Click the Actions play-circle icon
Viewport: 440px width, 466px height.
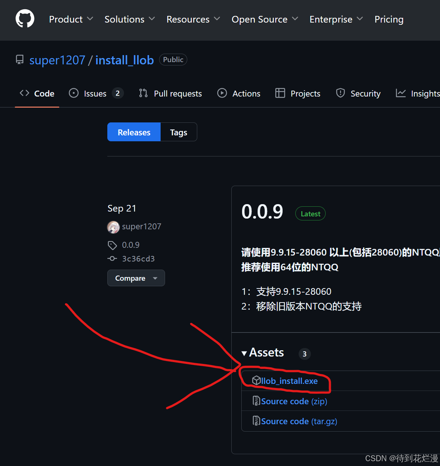[x=222, y=93]
